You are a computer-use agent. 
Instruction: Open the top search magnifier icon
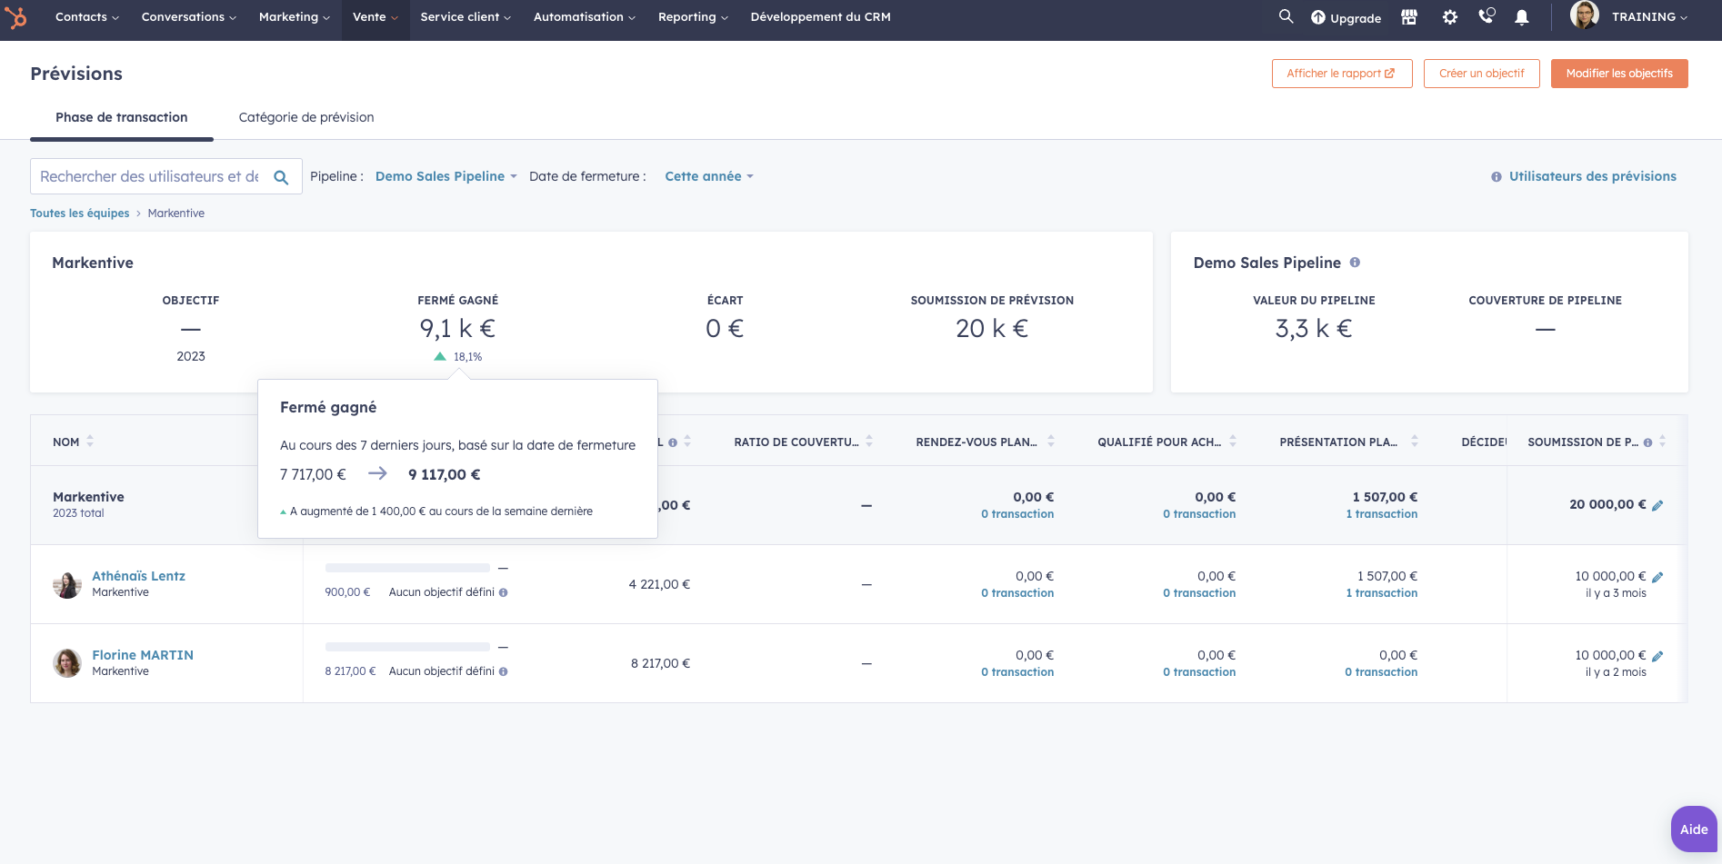click(x=1286, y=16)
